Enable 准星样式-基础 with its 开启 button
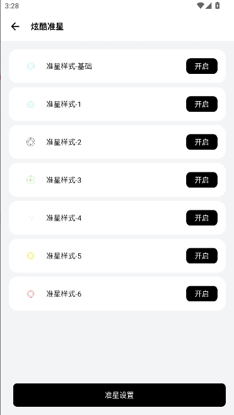This screenshot has width=234, height=415. pyautogui.click(x=202, y=66)
